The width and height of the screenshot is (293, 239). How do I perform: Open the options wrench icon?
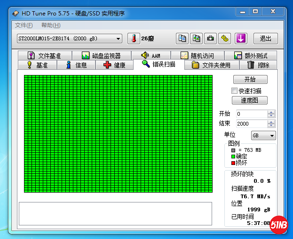pos(225,38)
